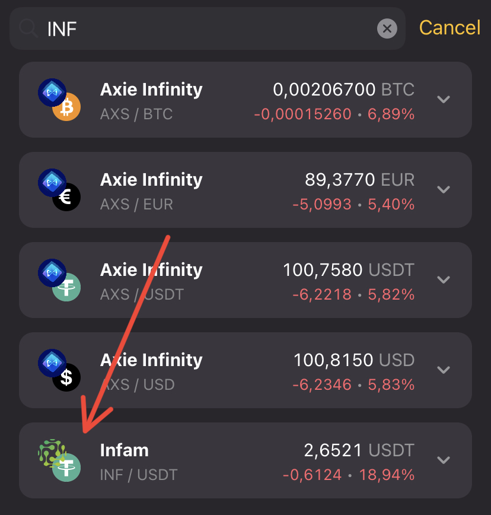Expand the Infam INF / USDT row chevron
491x515 pixels.
(x=444, y=460)
